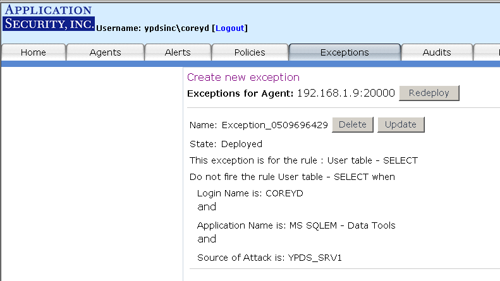Open the Audits tab
The image size is (500, 281).
[437, 52]
